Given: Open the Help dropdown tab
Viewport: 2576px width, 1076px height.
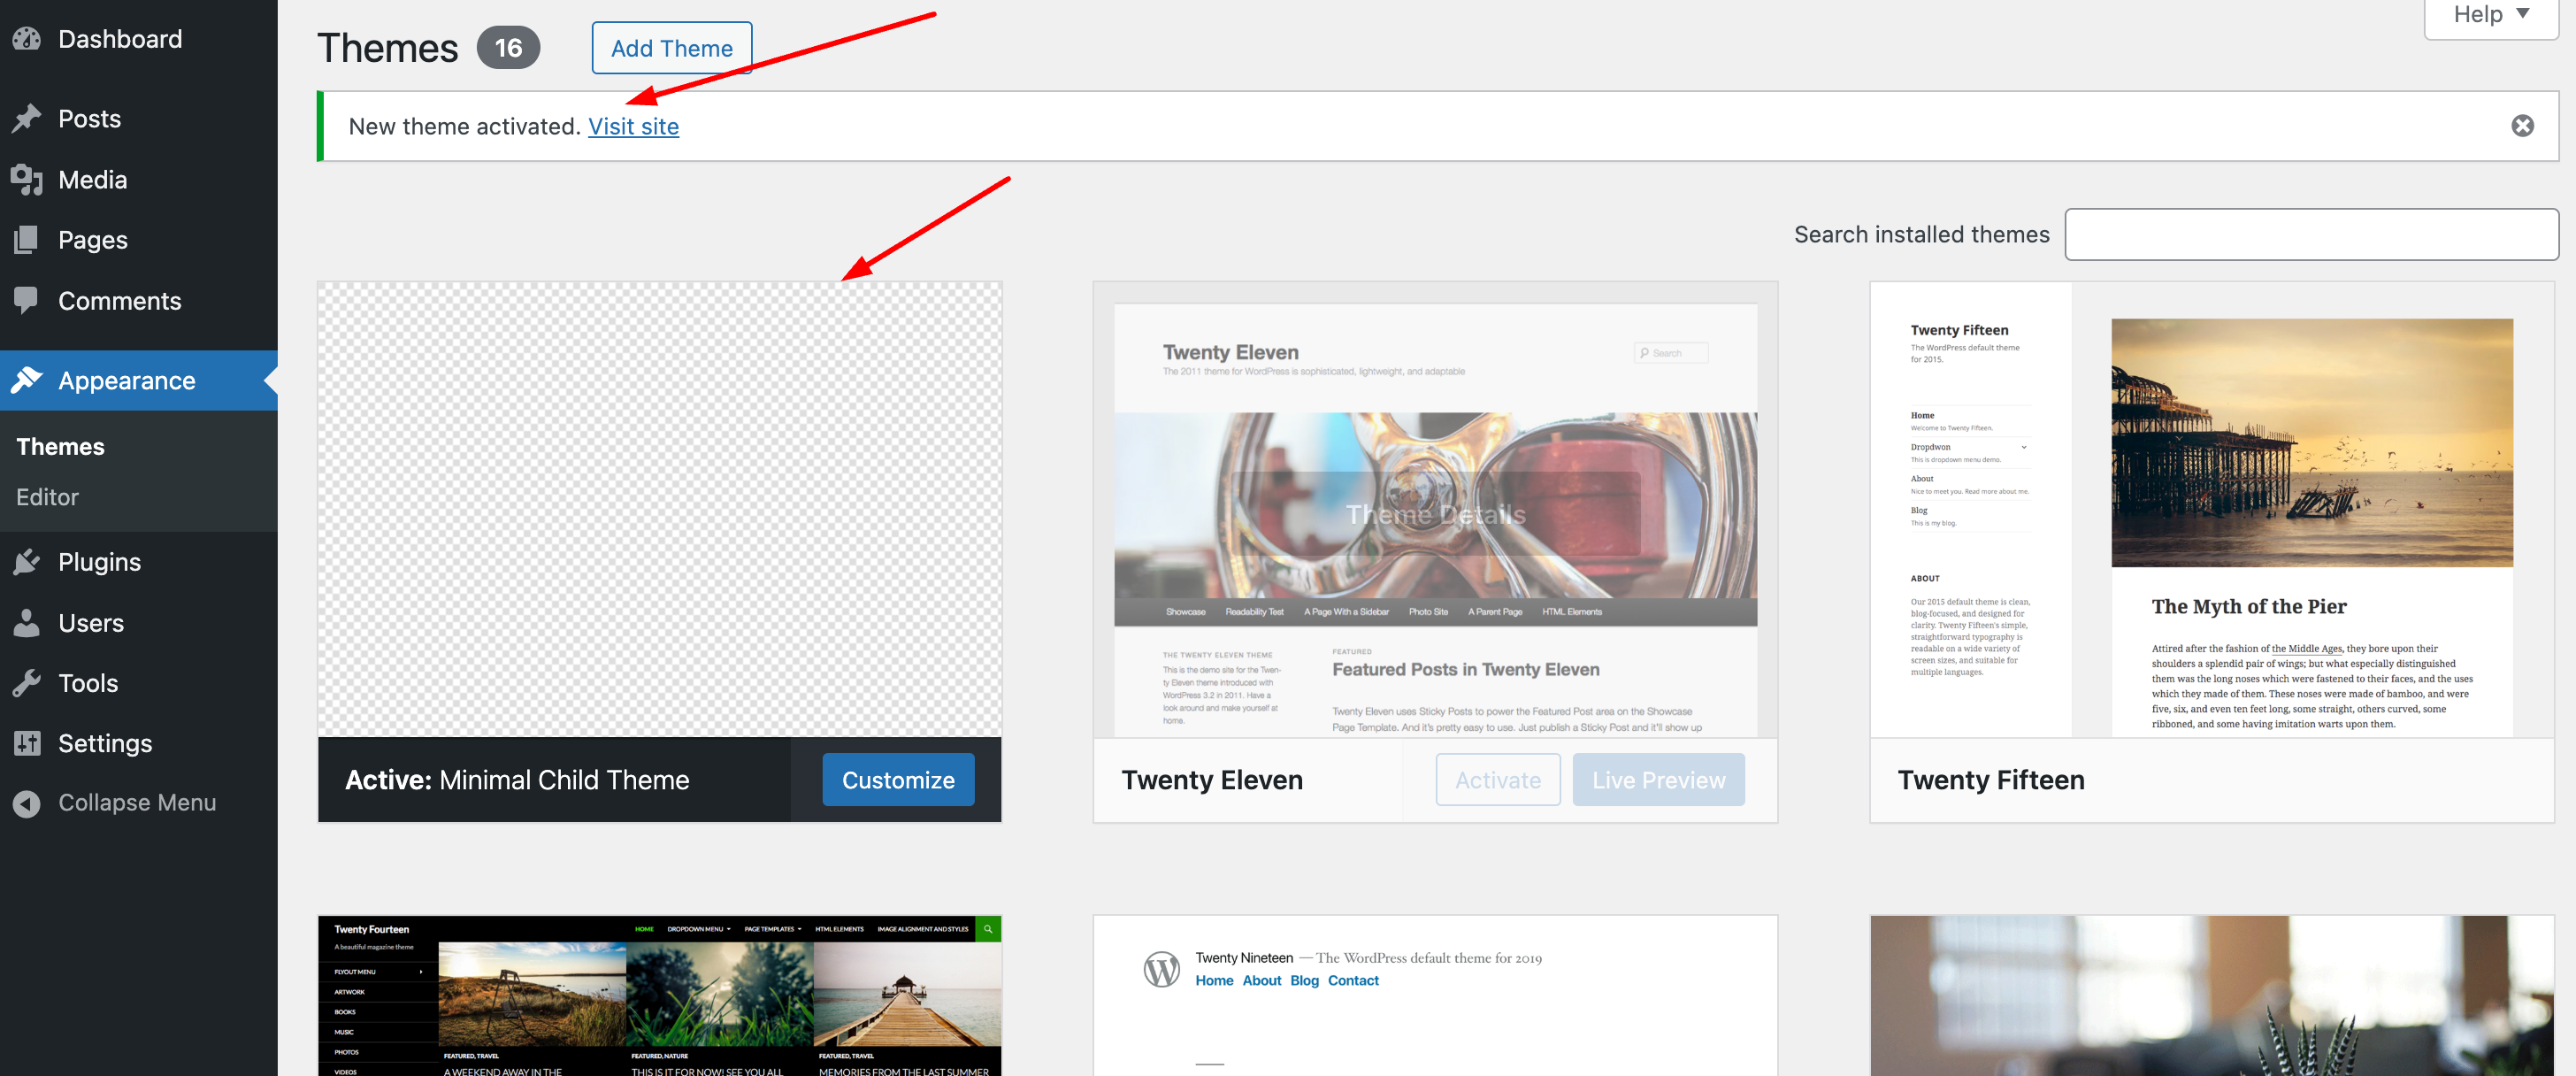Looking at the screenshot, I should pyautogui.click(x=2490, y=15).
